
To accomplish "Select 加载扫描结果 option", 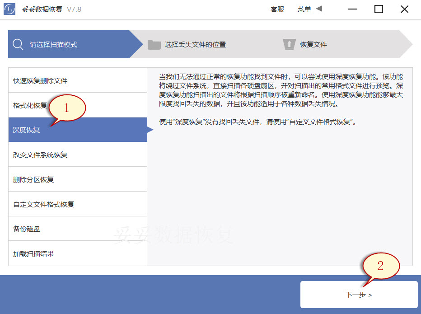I will pos(78,253).
